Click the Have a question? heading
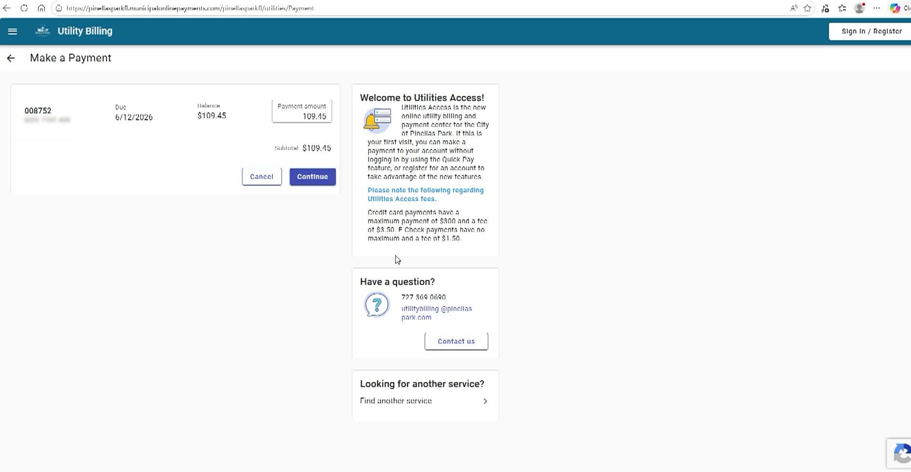 pyautogui.click(x=397, y=282)
